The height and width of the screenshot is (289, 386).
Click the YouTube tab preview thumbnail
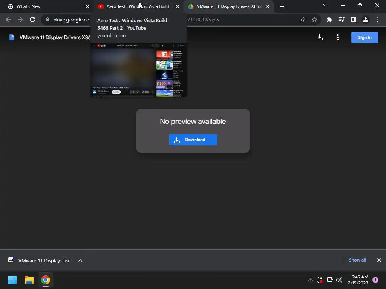click(x=139, y=70)
